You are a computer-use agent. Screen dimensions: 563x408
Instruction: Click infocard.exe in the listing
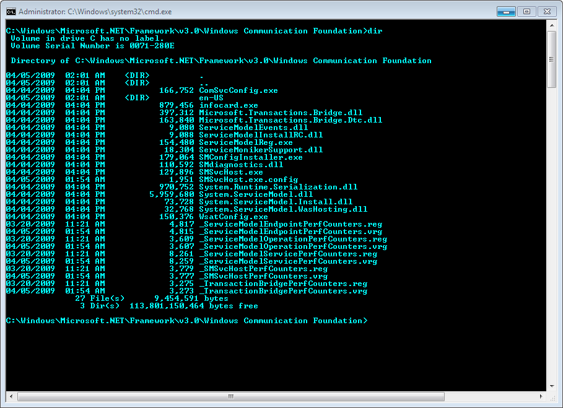coord(229,105)
